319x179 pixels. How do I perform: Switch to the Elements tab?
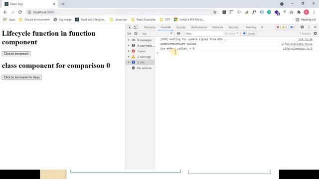coord(150,27)
